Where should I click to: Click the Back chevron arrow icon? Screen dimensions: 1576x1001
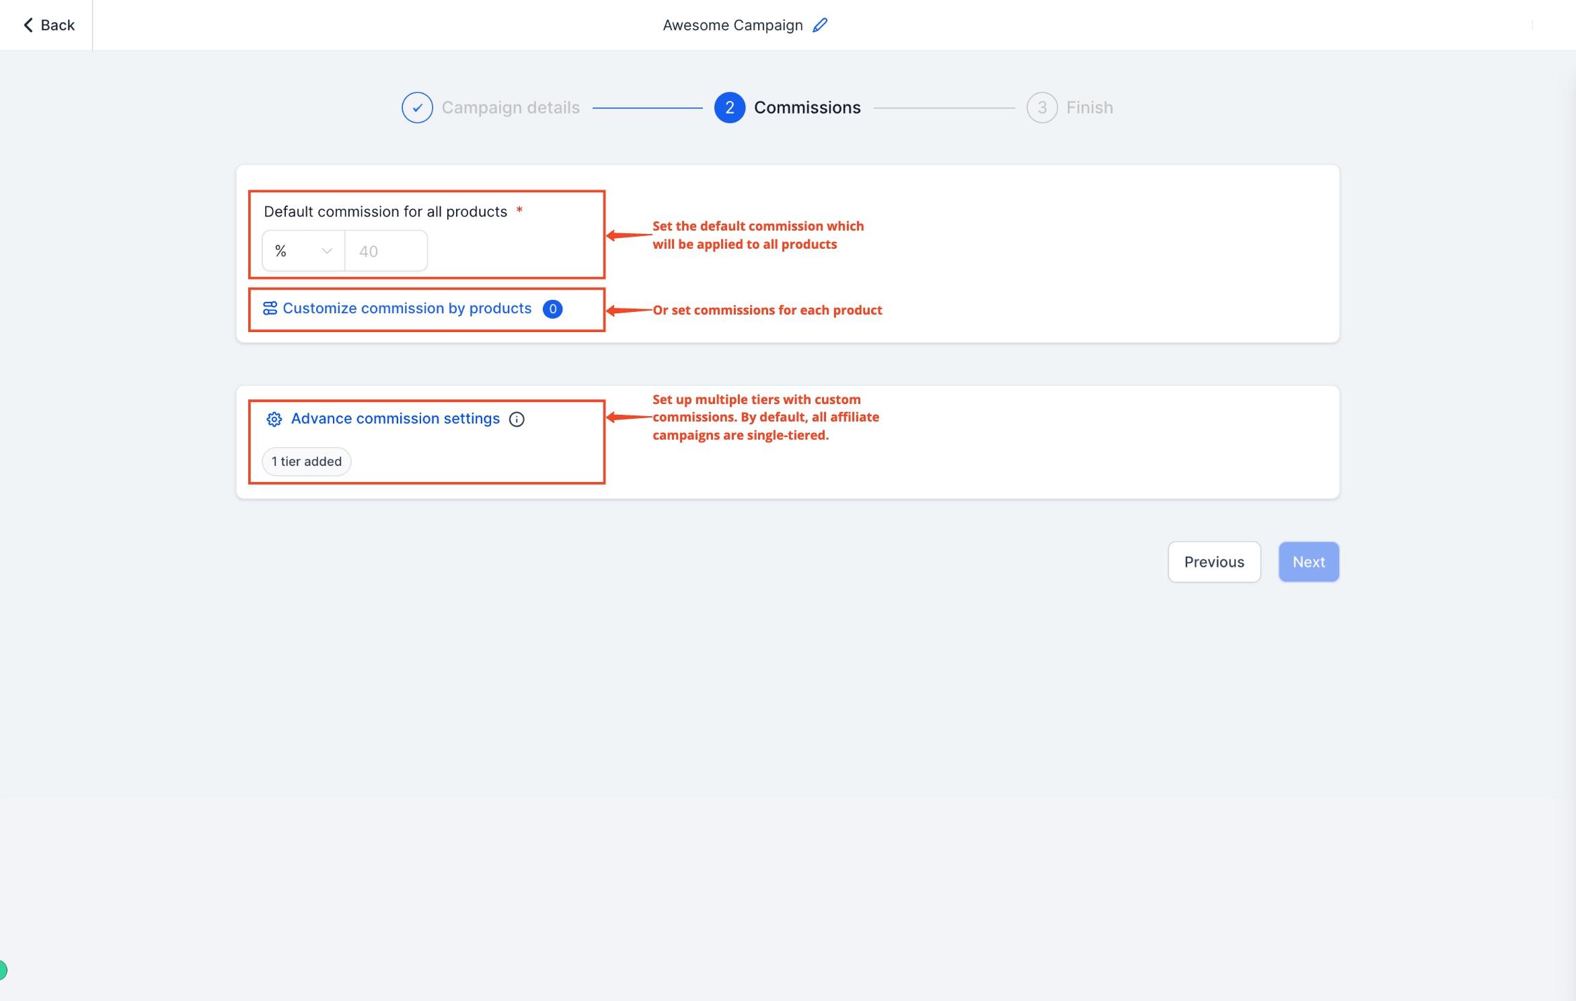coord(28,25)
